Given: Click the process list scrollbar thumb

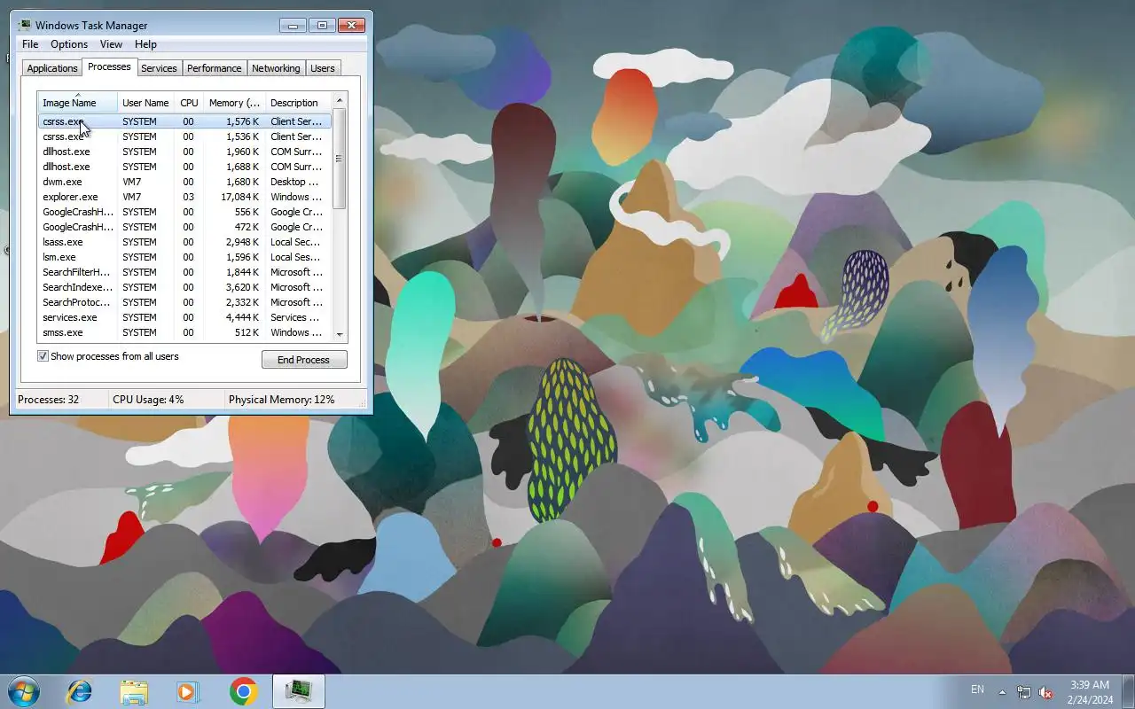Looking at the screenshot, I should pos(339,158).
